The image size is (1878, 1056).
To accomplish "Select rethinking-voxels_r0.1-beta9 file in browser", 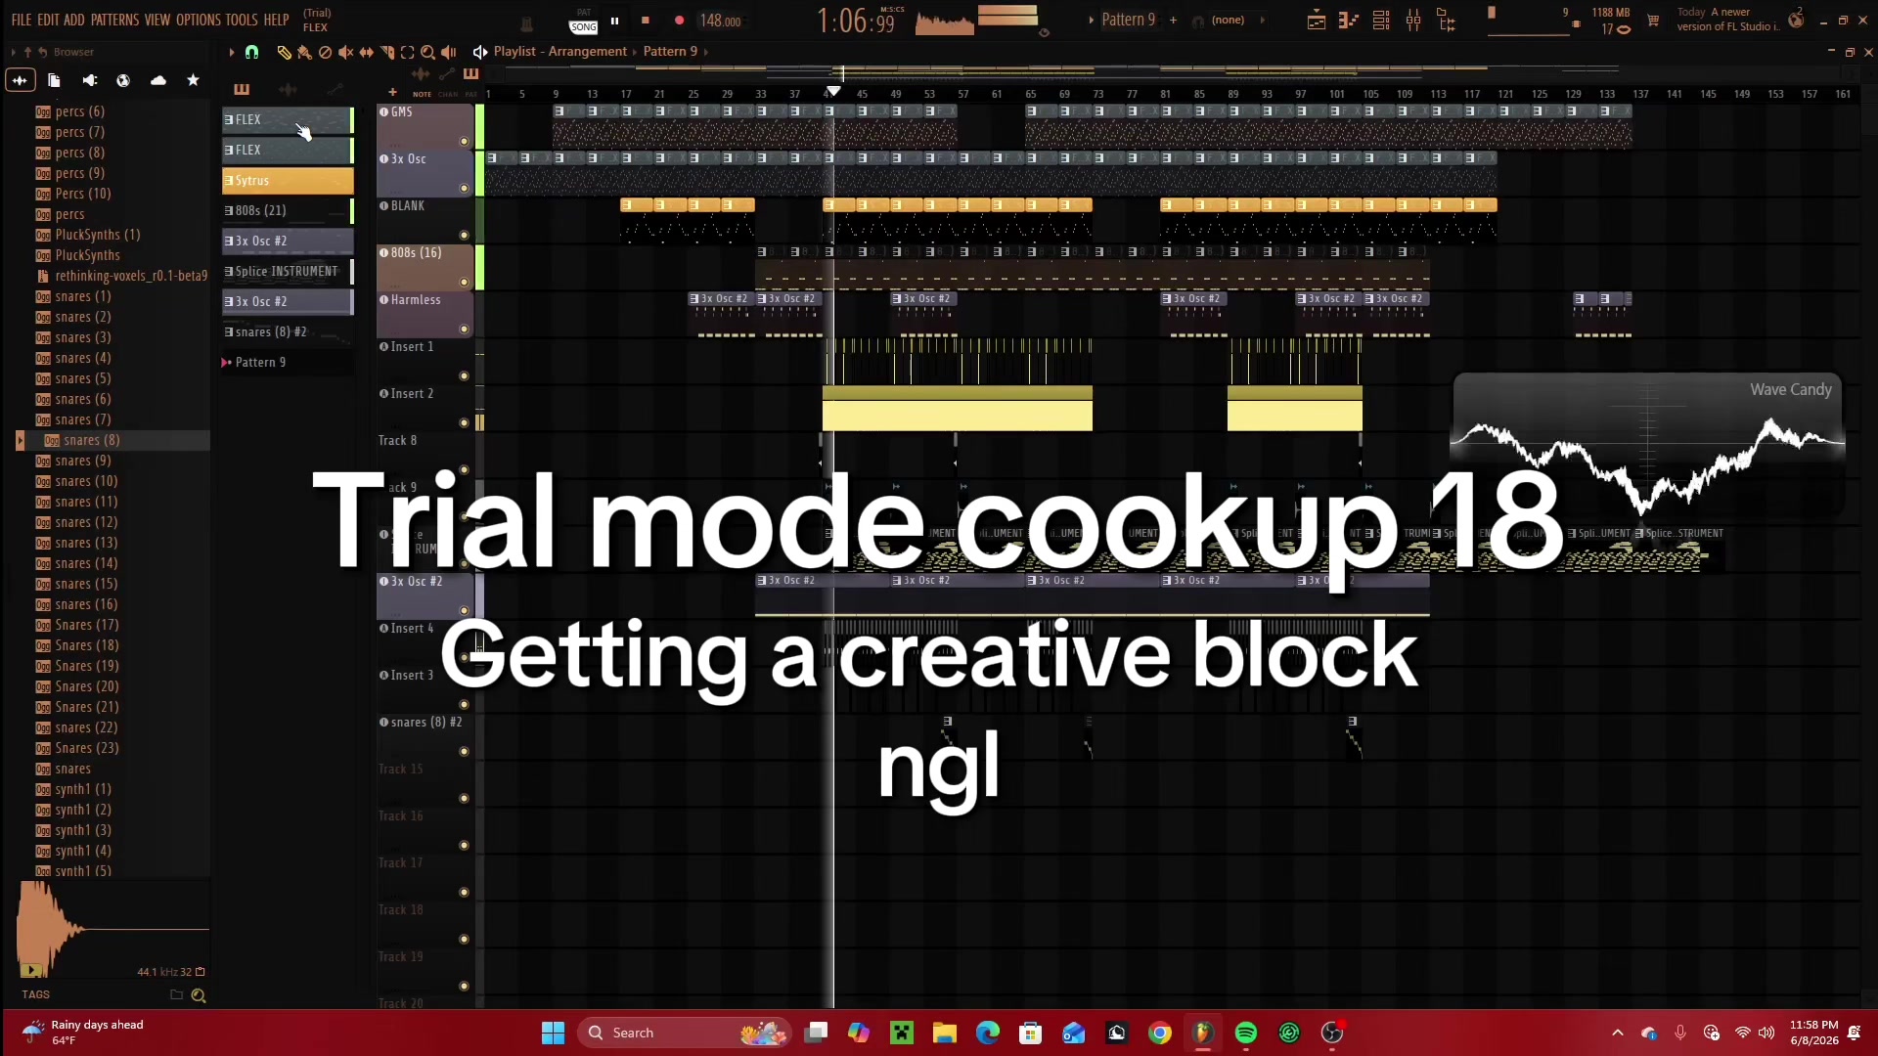I will (131, 277).
